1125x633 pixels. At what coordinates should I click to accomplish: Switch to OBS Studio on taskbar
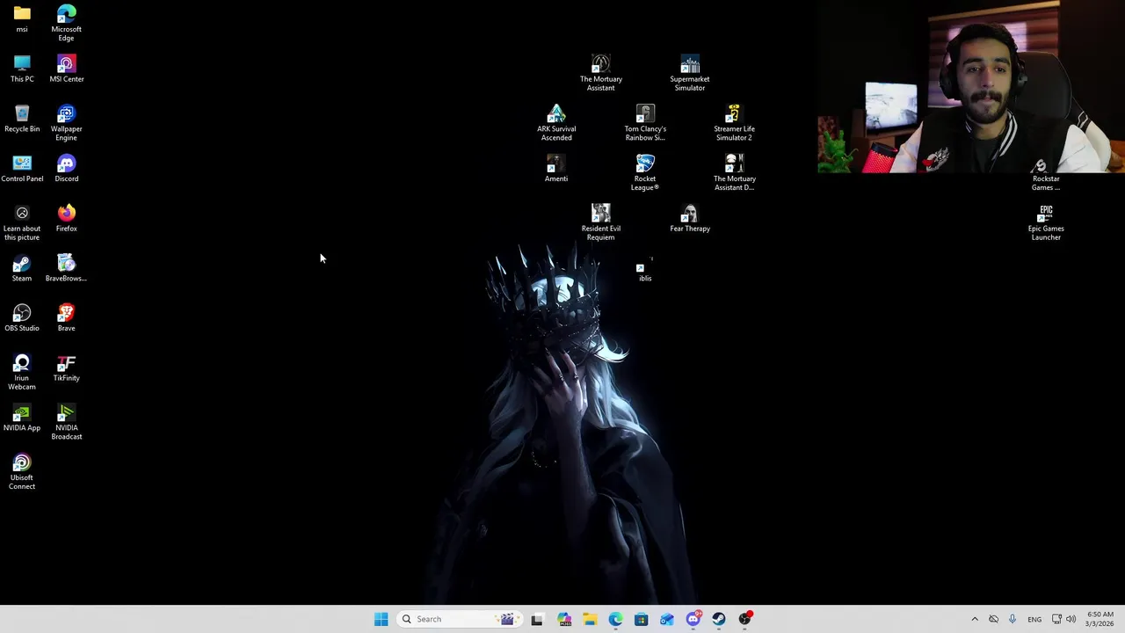pyautogui.click(x=745, y=619)
